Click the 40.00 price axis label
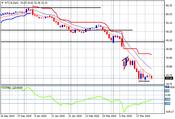Viewport: 175px width, 119px height. point(169,49)
